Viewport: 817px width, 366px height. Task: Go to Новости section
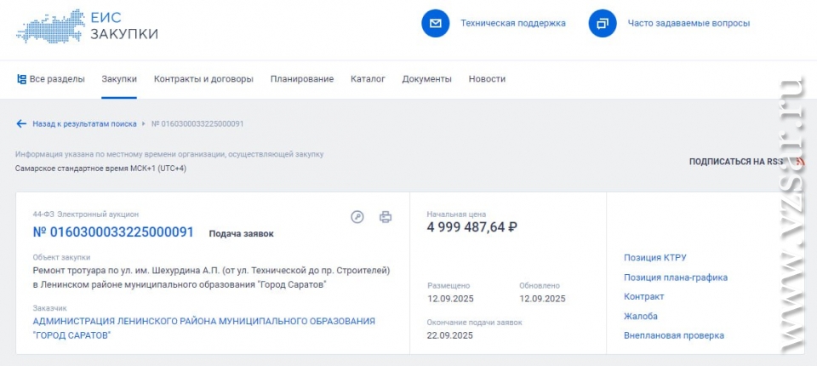[x=487, y=79]
